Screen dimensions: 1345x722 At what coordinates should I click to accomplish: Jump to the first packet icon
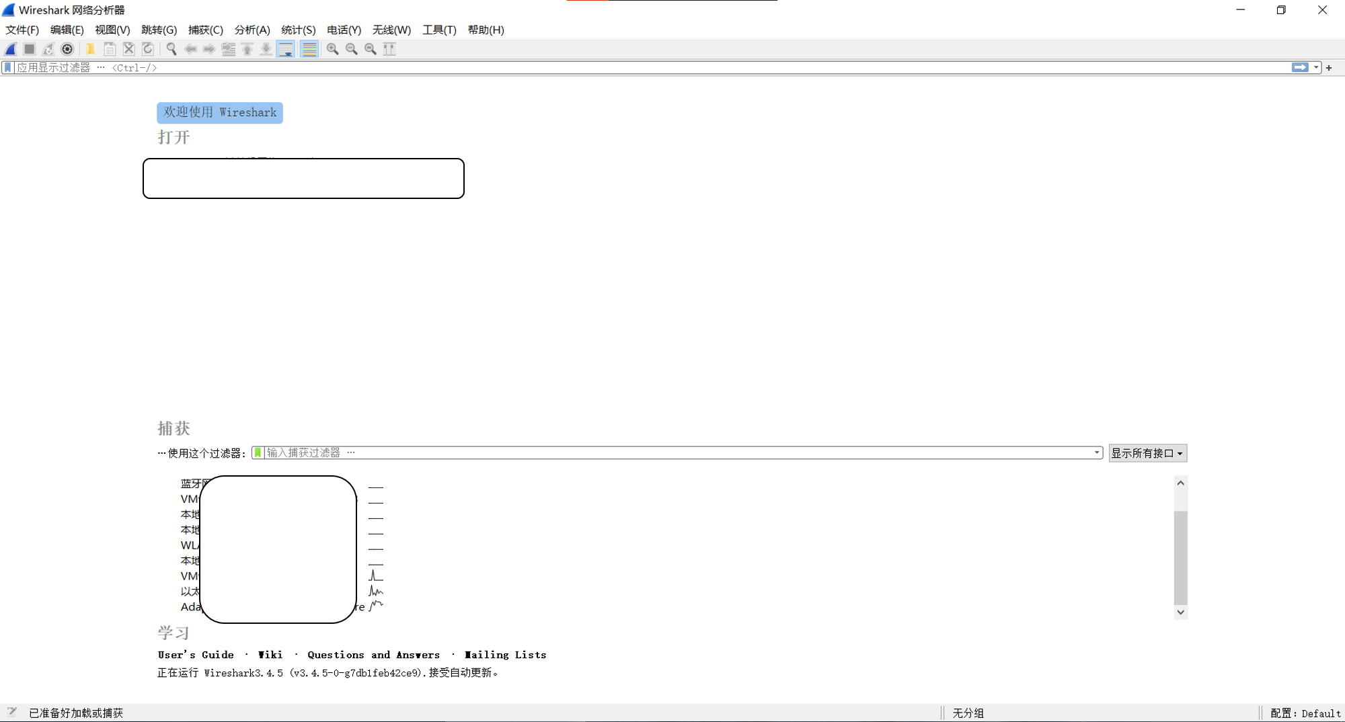click(x=247, y=49)
